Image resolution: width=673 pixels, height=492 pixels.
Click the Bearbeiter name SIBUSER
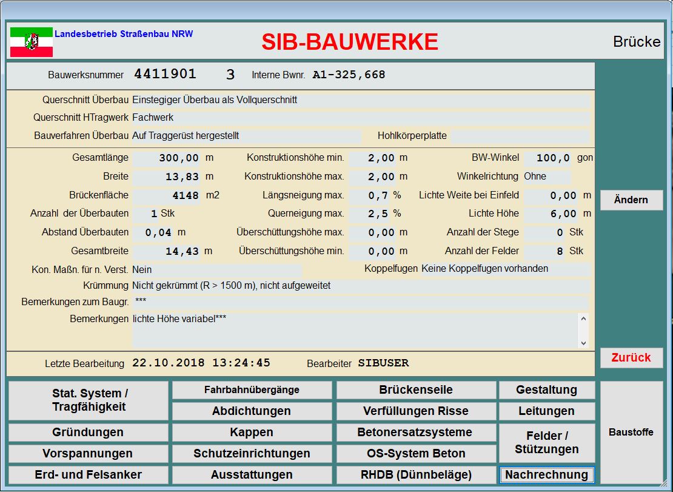click(x=383, y=363)
